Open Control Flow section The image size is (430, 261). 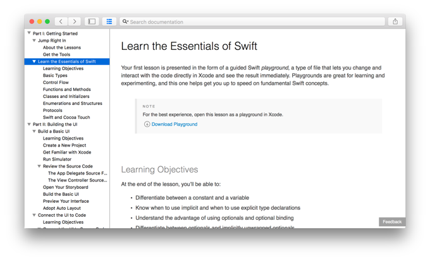(56, 83)
